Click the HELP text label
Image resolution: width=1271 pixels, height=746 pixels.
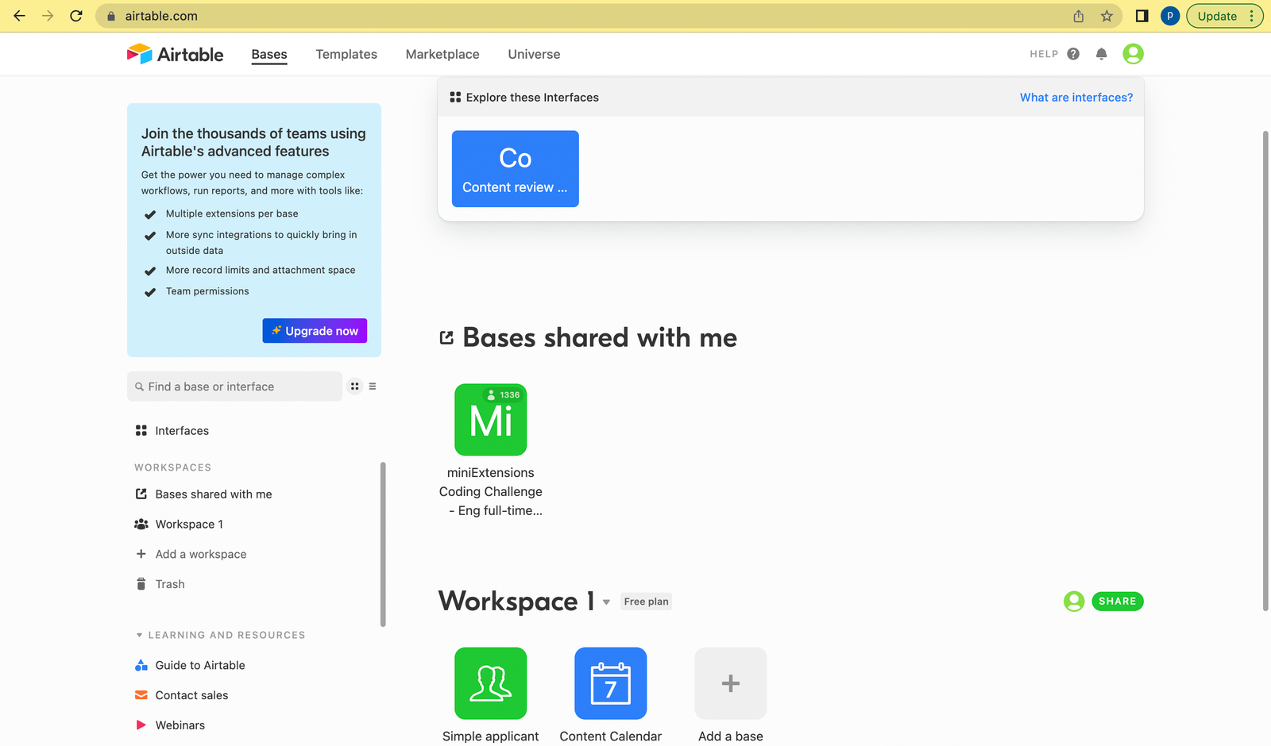[x=1044, y=54]
